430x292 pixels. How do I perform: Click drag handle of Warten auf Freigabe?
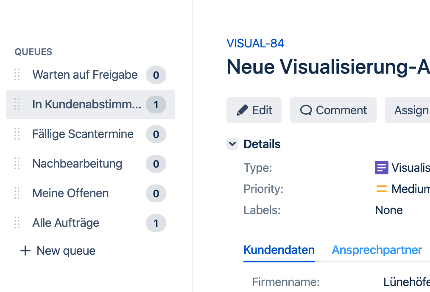click(17, 75)
